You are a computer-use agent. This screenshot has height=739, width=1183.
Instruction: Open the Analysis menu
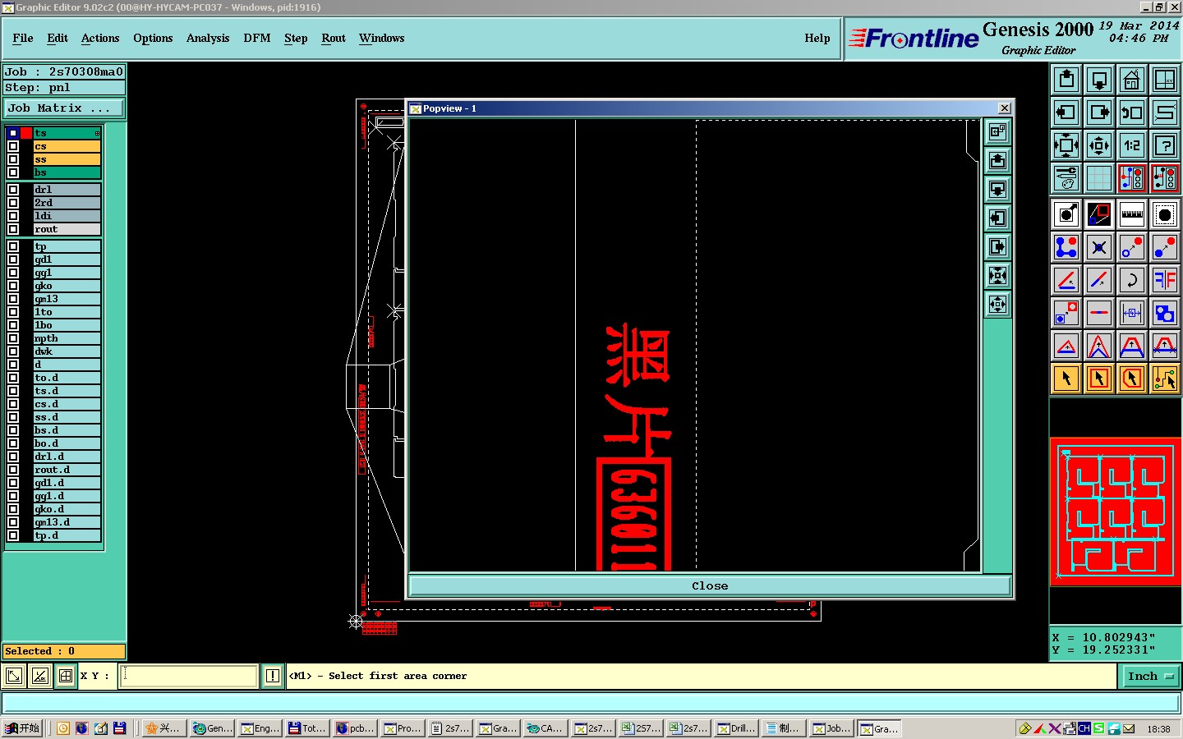208,38
